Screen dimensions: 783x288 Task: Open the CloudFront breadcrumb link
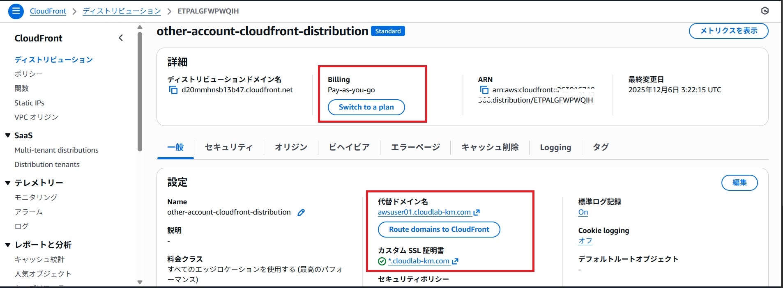pos(48,11)
